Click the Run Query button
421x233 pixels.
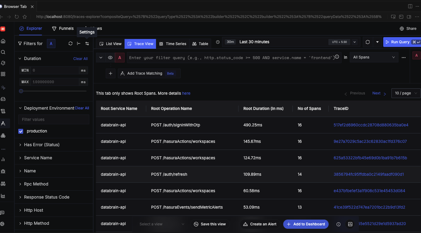(402, 42)
